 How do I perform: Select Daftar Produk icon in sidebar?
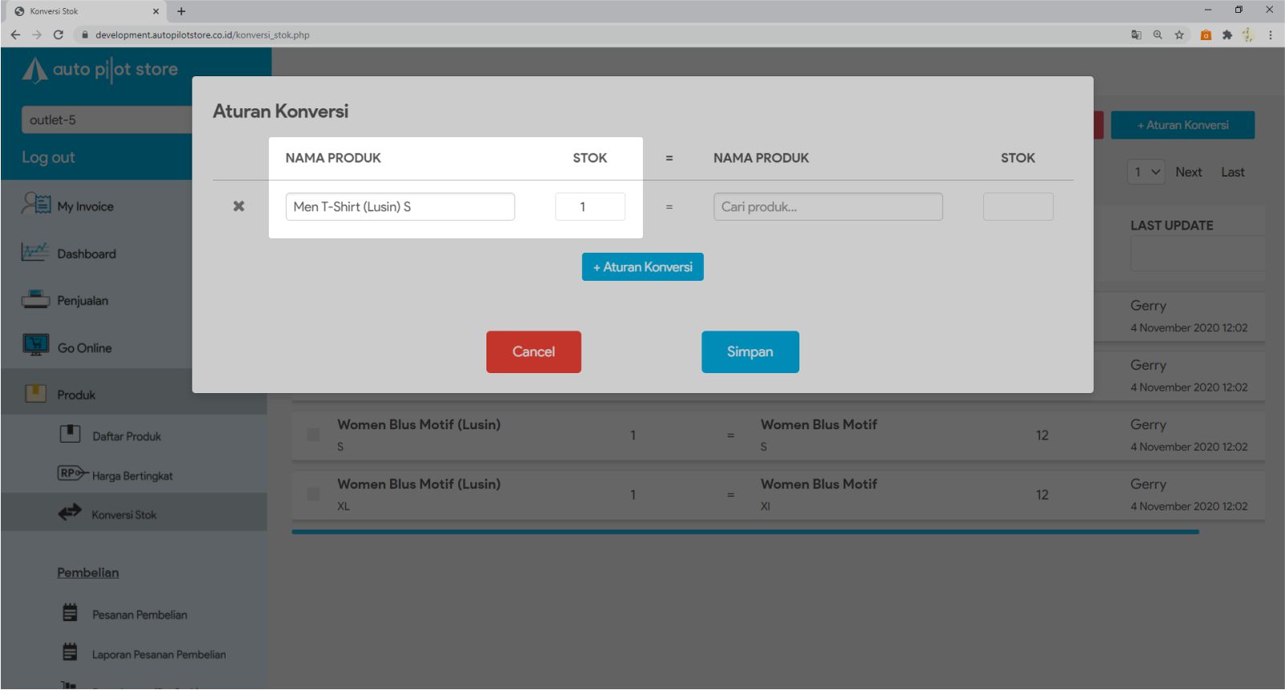click(x=71, y=434)
